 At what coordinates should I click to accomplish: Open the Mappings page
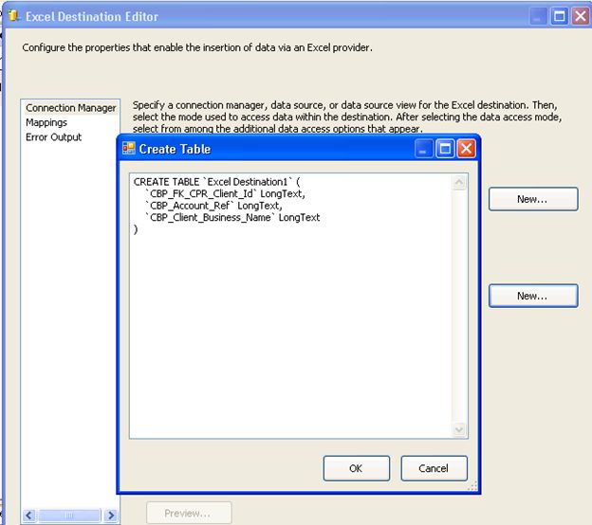tap(46, 122)
